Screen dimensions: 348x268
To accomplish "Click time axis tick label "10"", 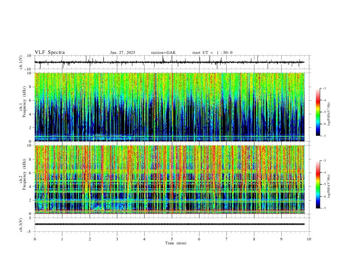I will pos(309,239).
